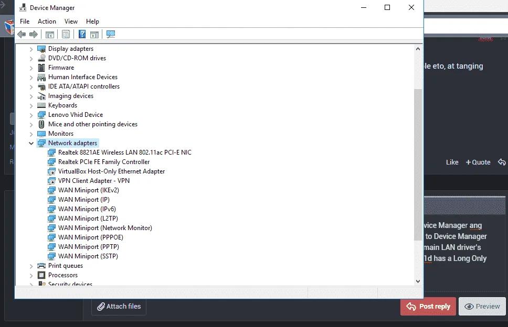Viewport: 508px width, 327px height.
Task: Open the Help menu
Action: pos(92,21)
